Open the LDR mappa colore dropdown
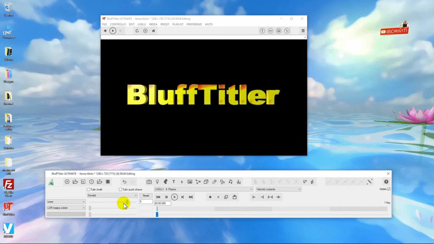 click(x=66, y=208)
